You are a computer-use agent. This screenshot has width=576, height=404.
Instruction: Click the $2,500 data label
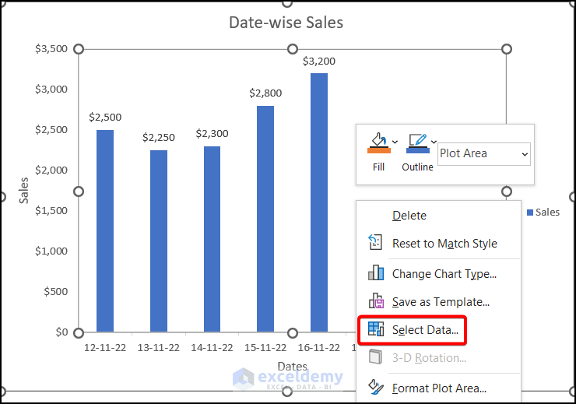(x=105, y=118)
